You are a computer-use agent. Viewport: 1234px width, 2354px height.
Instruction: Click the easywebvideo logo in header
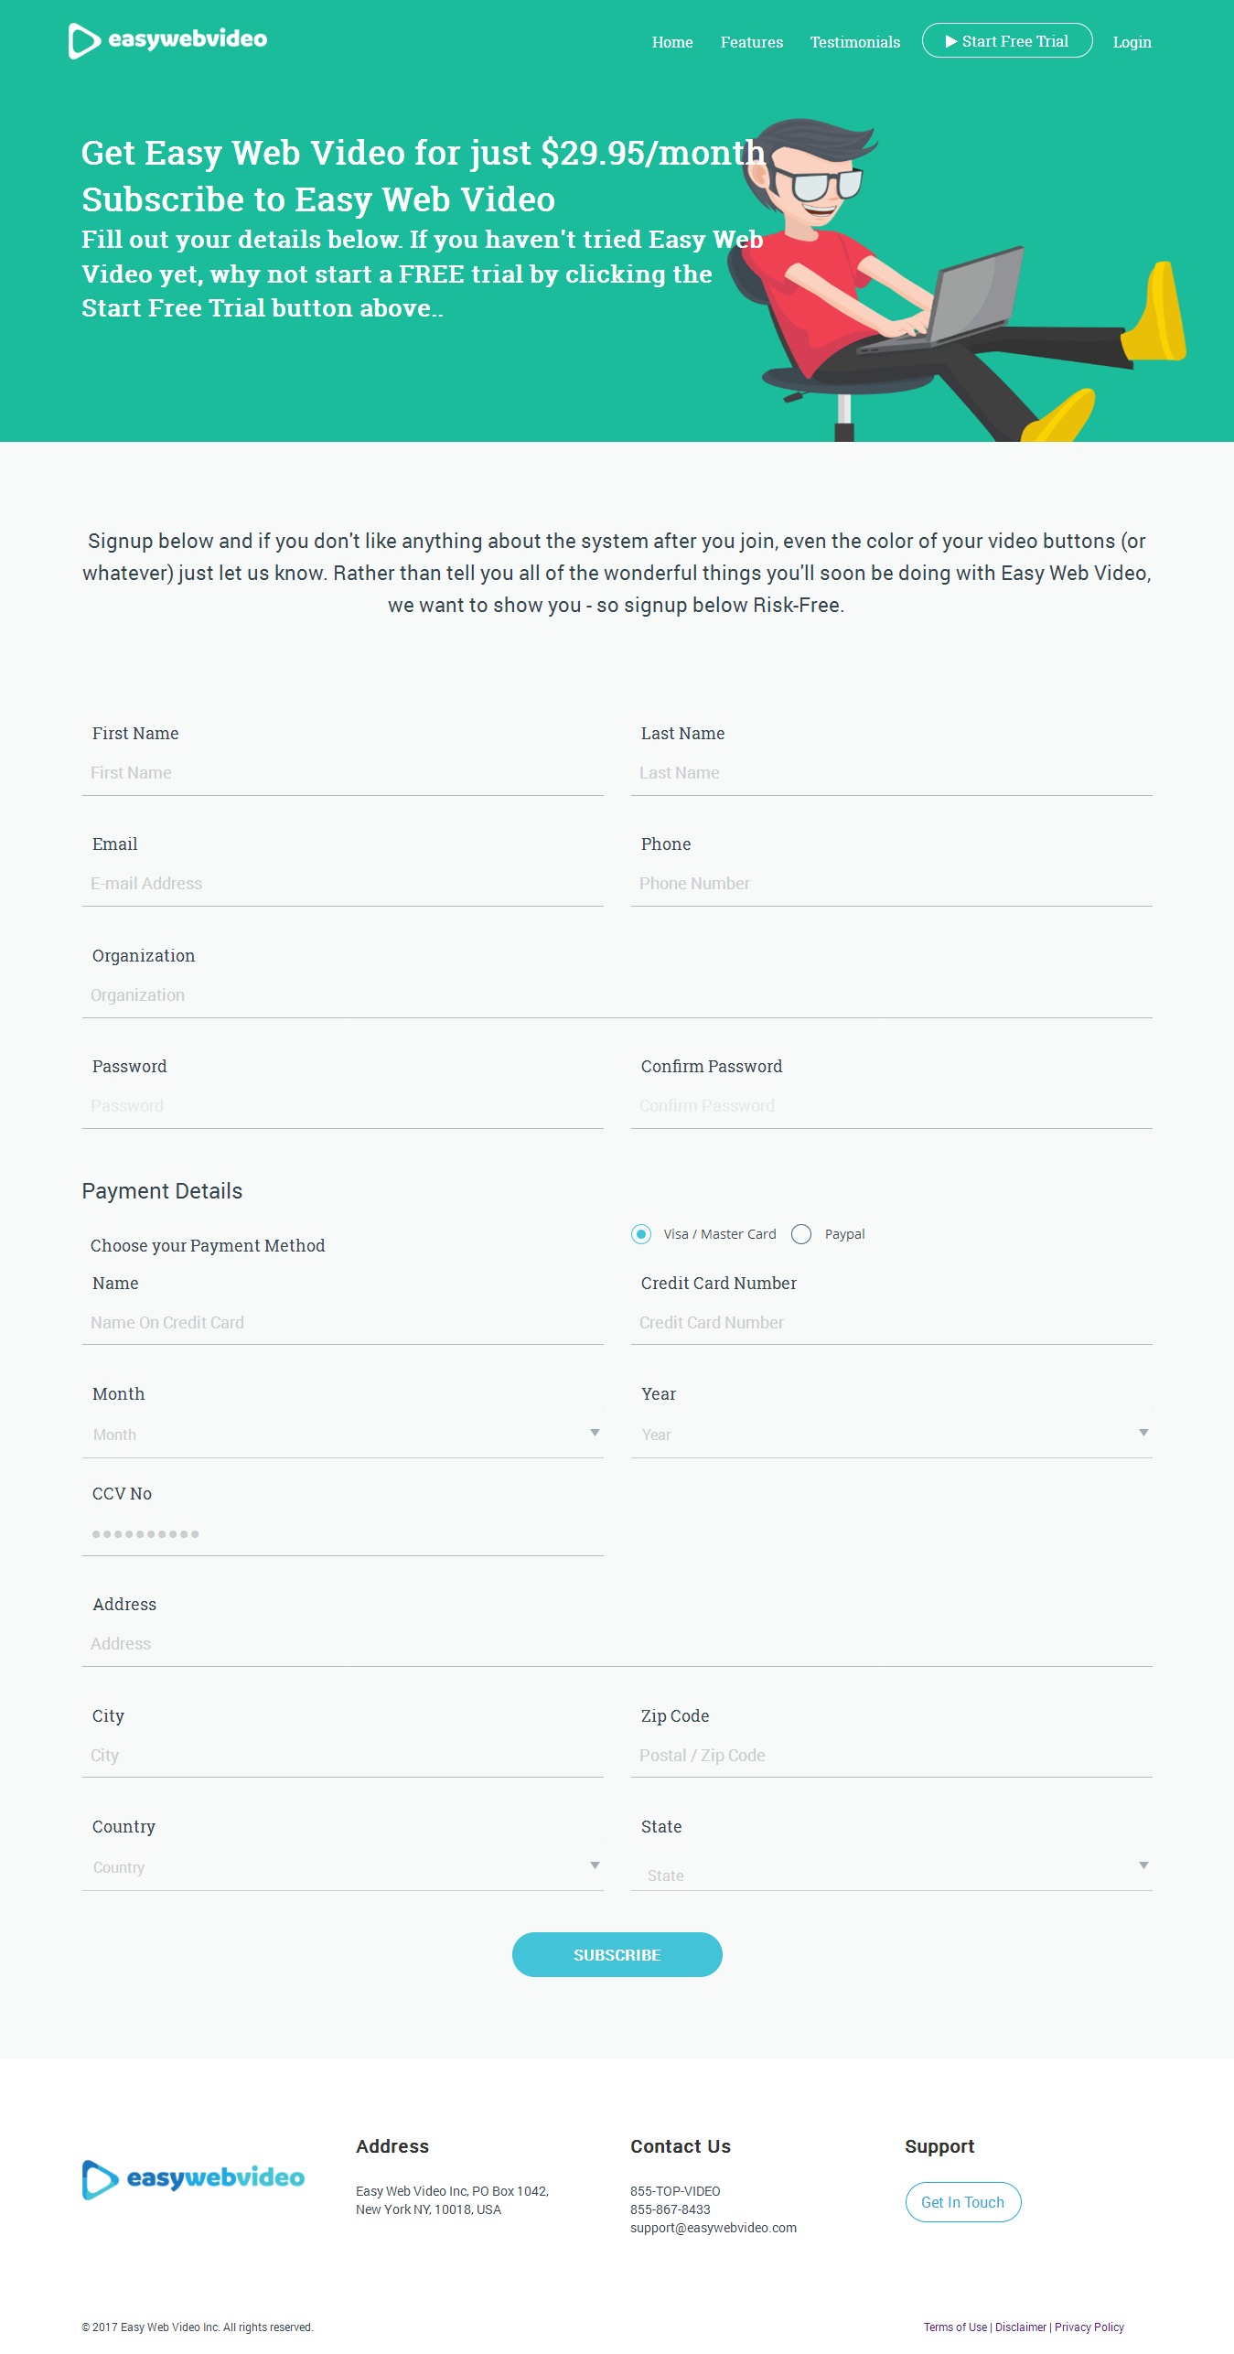(x=167, y=40)
